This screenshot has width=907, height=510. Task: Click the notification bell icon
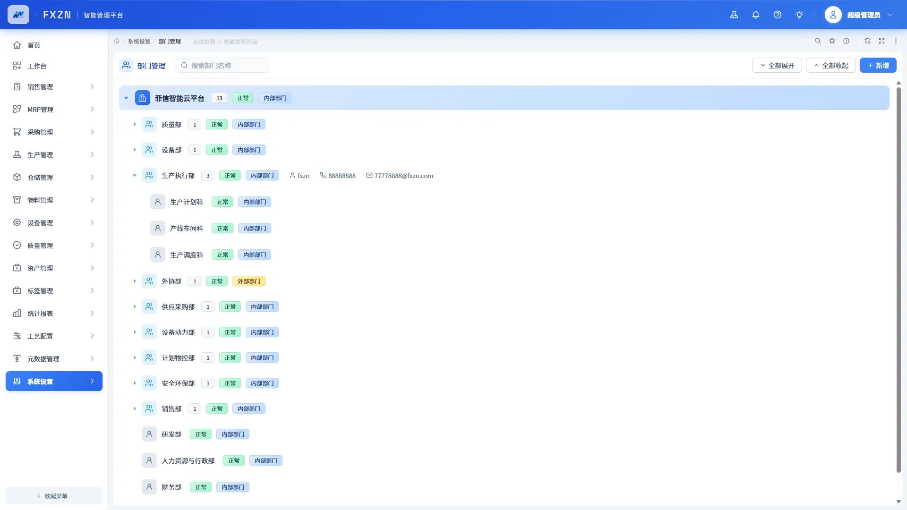tap(756, 15)
